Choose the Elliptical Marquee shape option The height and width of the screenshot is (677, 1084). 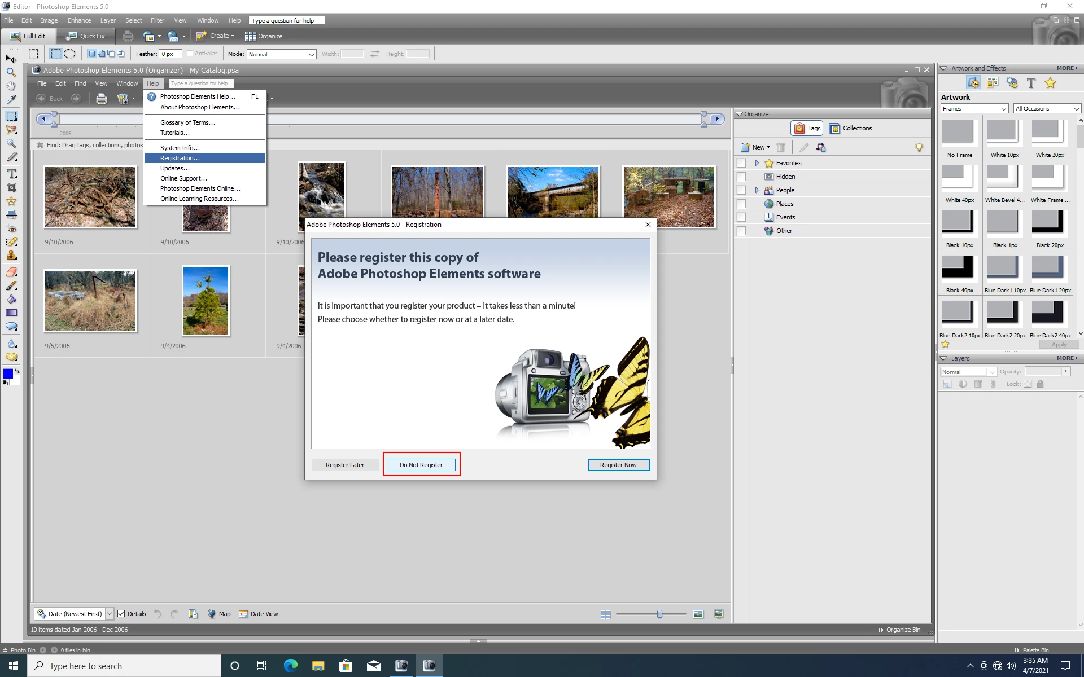coord(69,54)
